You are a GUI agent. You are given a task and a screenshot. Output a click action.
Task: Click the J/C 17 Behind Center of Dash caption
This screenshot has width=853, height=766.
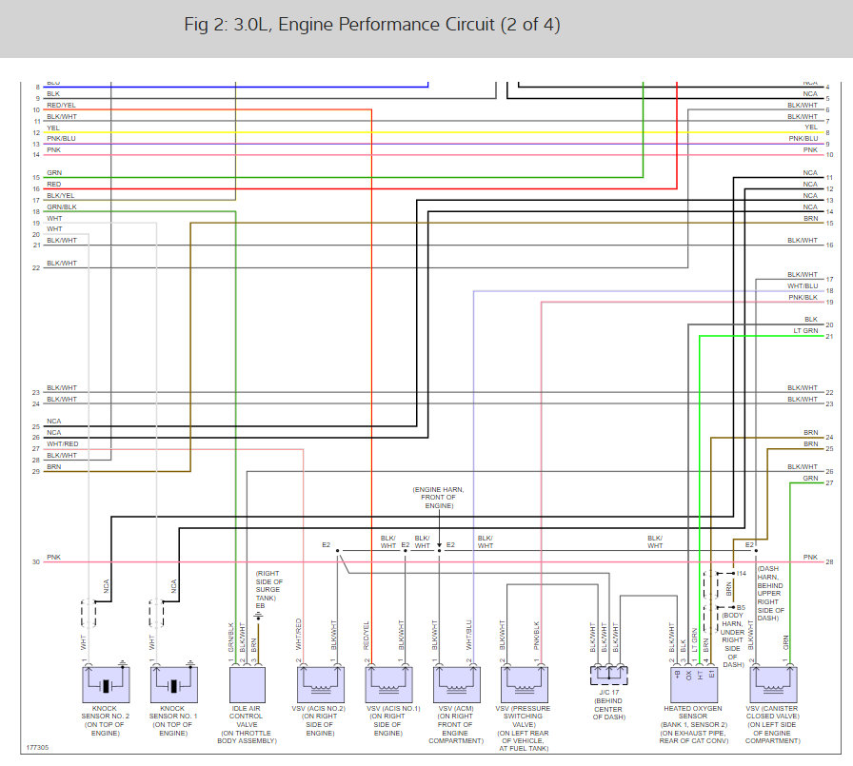(x=608, y=704)
